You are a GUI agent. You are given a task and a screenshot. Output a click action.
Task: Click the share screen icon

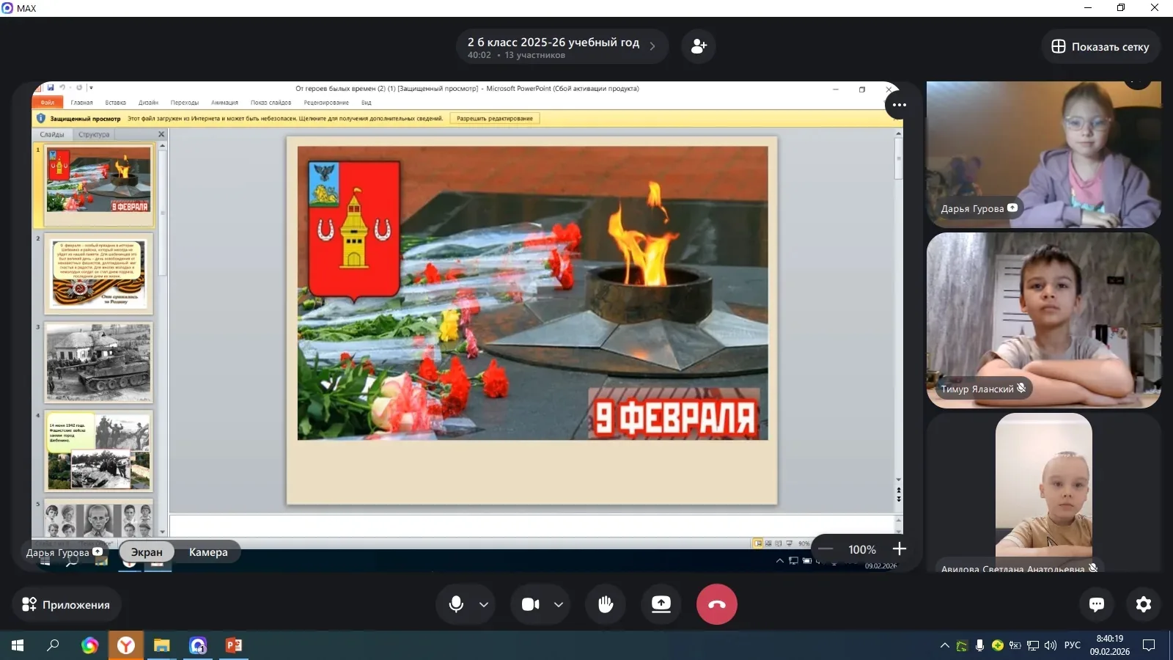pos(661,604)
